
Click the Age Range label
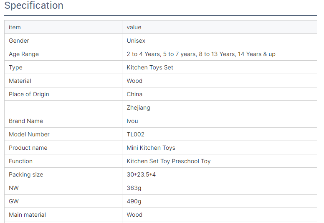[24, 54]
